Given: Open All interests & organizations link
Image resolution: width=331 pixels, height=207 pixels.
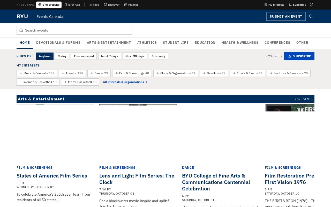Looking at the screenshot, I should pyautogui.click(x=125, y=82).
